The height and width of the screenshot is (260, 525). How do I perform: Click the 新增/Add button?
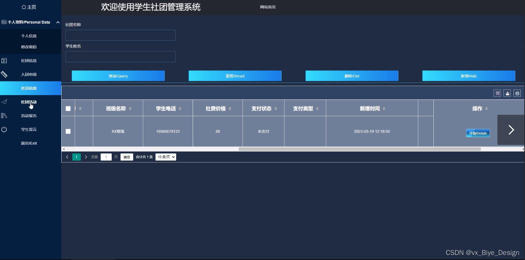tap(469, 76)
